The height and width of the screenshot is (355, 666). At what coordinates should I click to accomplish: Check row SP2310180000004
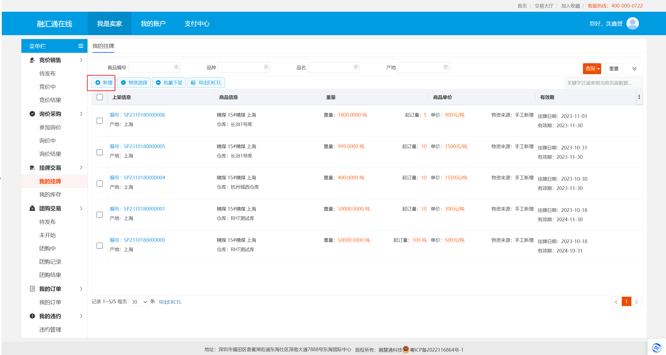coord(100,183)
